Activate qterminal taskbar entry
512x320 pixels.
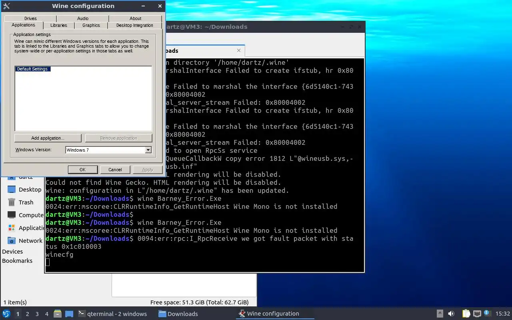pyautogui.click(x=114, y=314)
